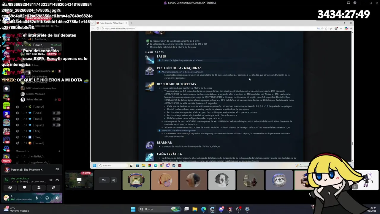Viewport: 380px width, 214px height.
Task: Open Discord from the taskbar
Action: coord(221,209)
